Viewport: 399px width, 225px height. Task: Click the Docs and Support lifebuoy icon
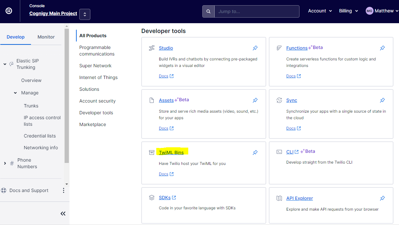click(x=4, y=190)
